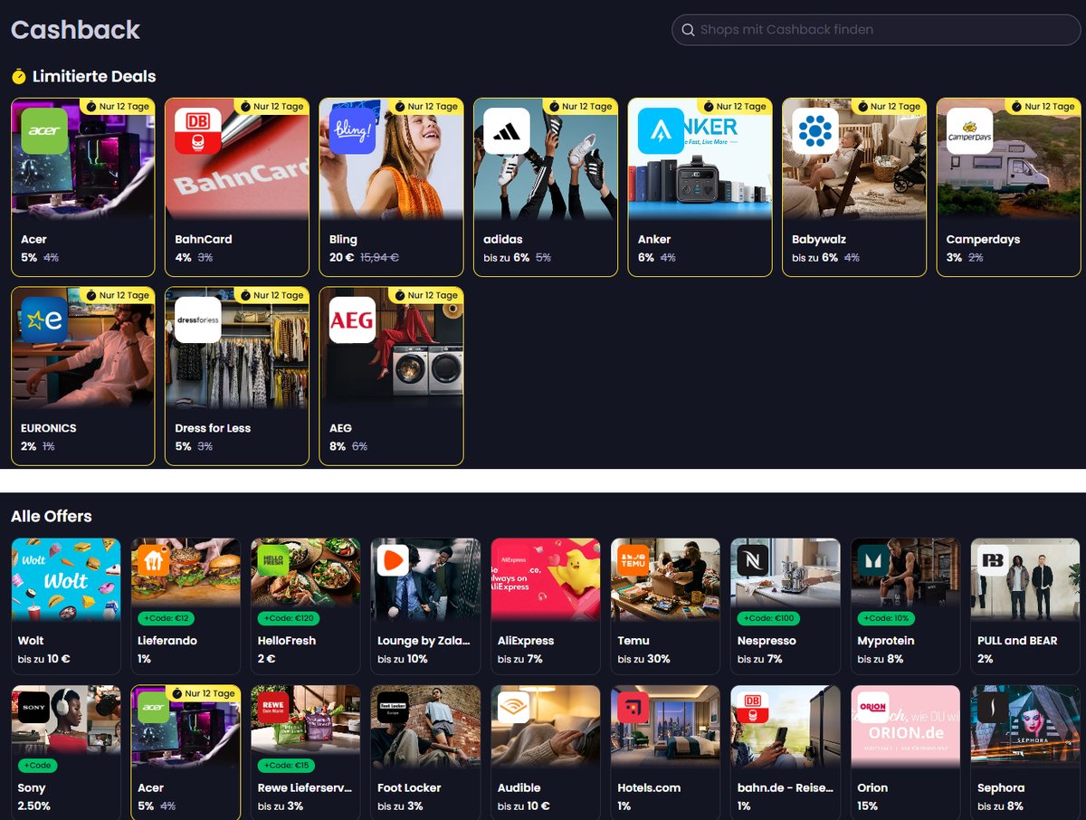Click the Rewe logo icon

point(273,708)
